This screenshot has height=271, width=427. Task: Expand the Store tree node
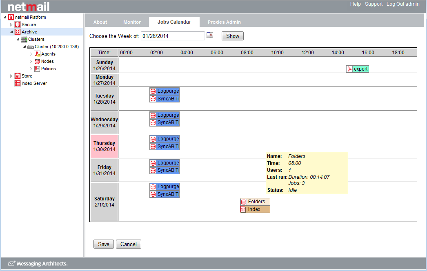[11, 76]
